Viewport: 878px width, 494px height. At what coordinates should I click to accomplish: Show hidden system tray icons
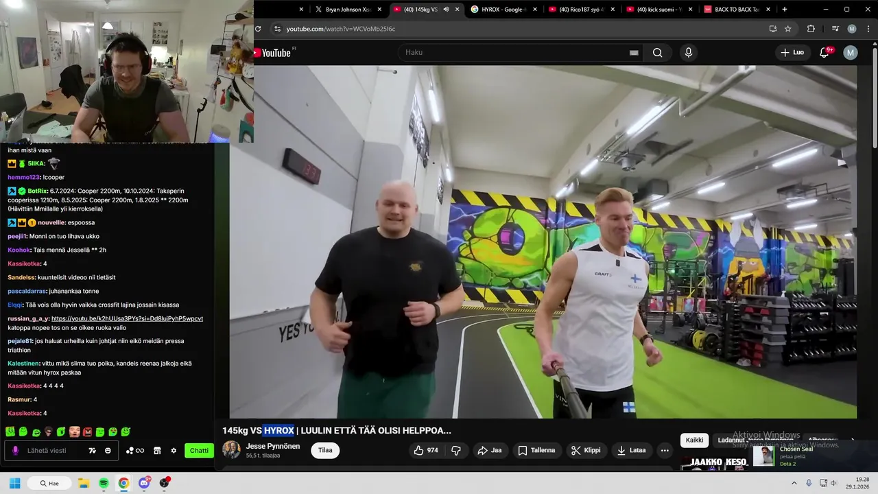tap(794, 483)
